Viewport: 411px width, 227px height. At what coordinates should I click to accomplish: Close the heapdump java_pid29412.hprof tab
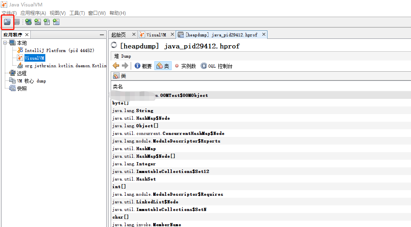point(264,34)
